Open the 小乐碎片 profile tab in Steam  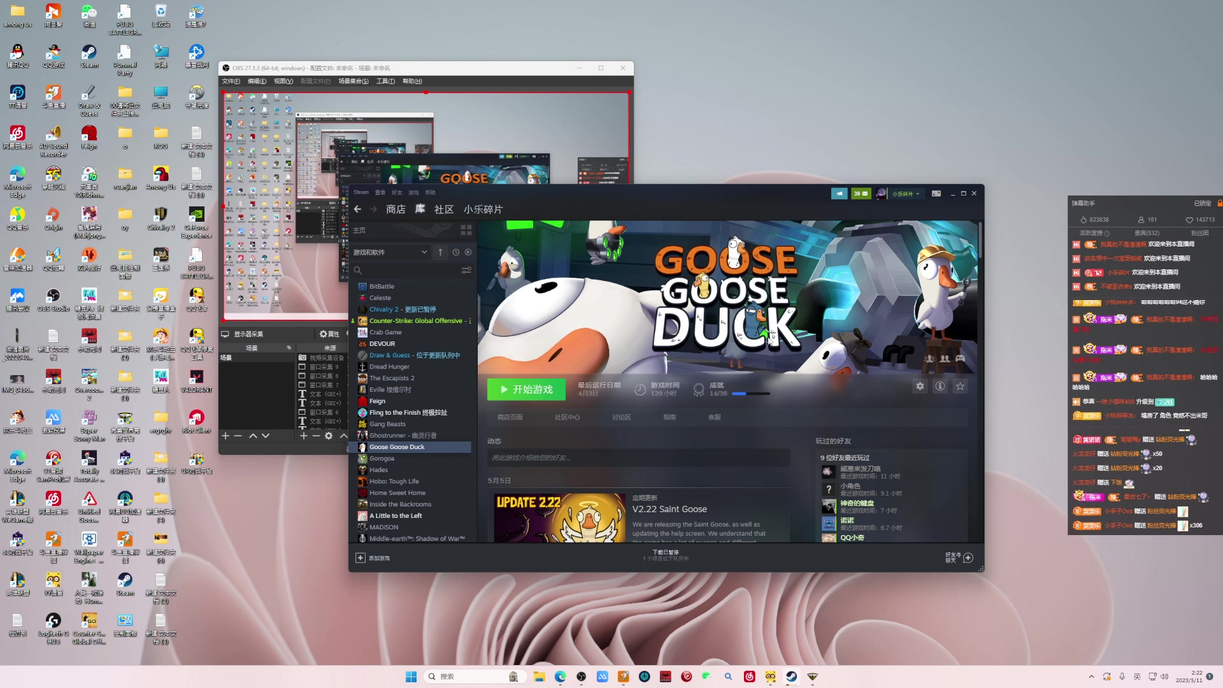(x=483, y=210)
